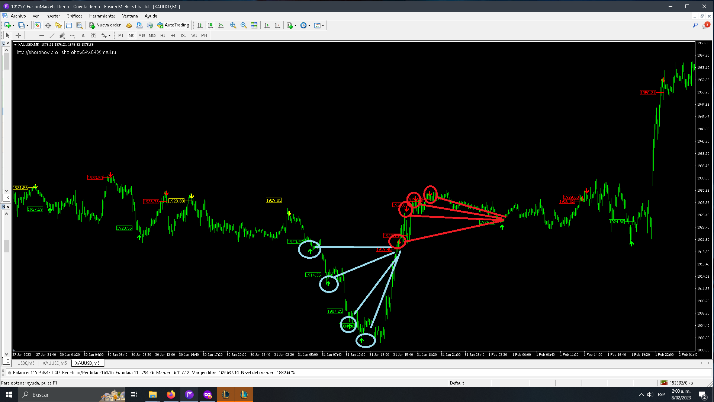Select the vertical line tool
This screenshot has height=402, width=714.
31,36
